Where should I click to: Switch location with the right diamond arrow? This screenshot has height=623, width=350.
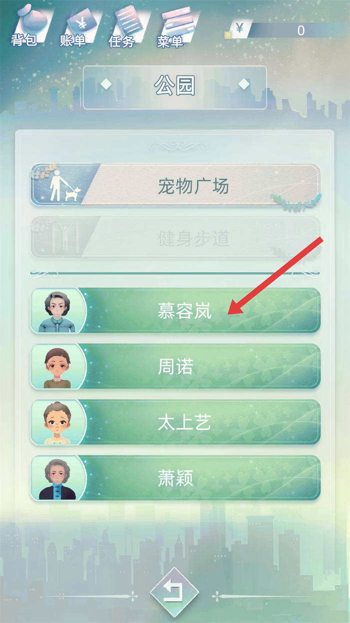coord(243,84)
